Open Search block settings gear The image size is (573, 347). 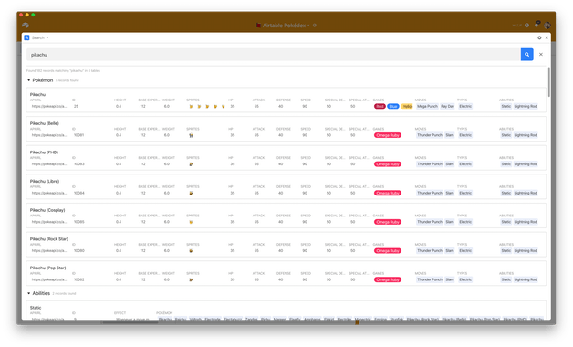(539, 37)
